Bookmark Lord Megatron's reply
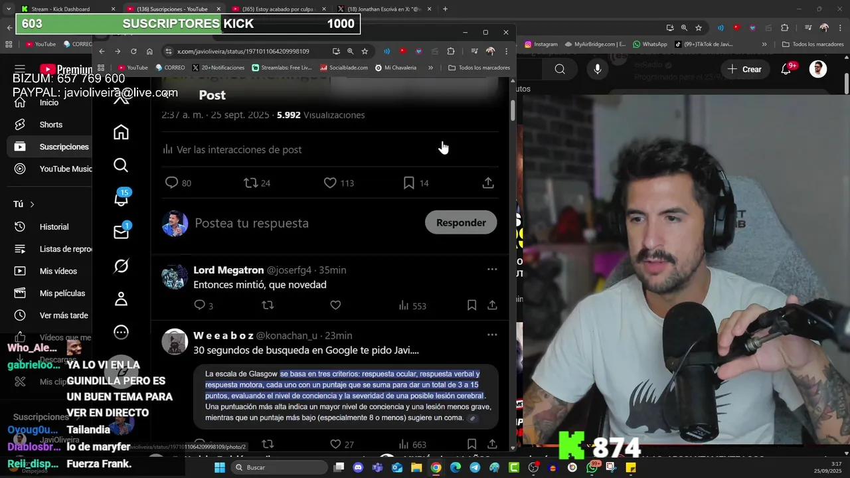The width and height of the screenshot is (850, 478). 471,305
